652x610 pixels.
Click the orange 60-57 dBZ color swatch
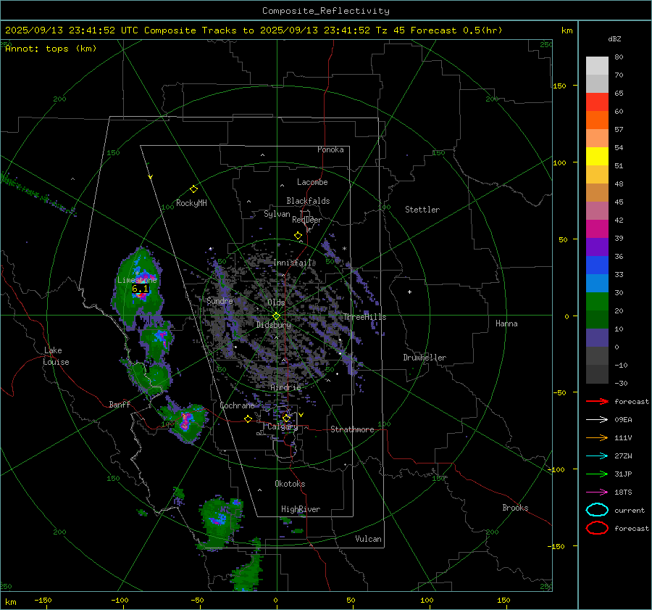(x=597, y=120)
